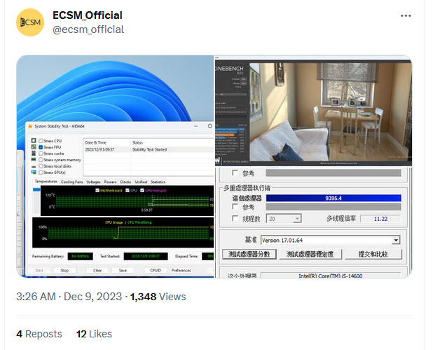
Task: Check 參考 box under the 9395.4 score bar
Action: pyautogui.click(x=235, y=206)
